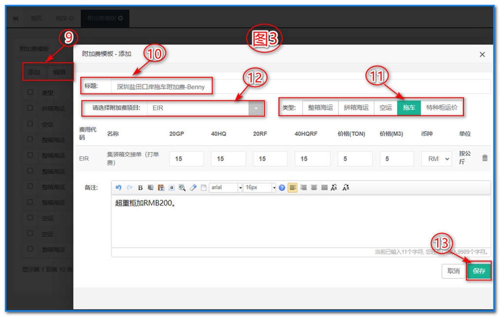Select all rows via the header checkbox
500x317 pixels.
pyautogui.click(x=29, y=92)
